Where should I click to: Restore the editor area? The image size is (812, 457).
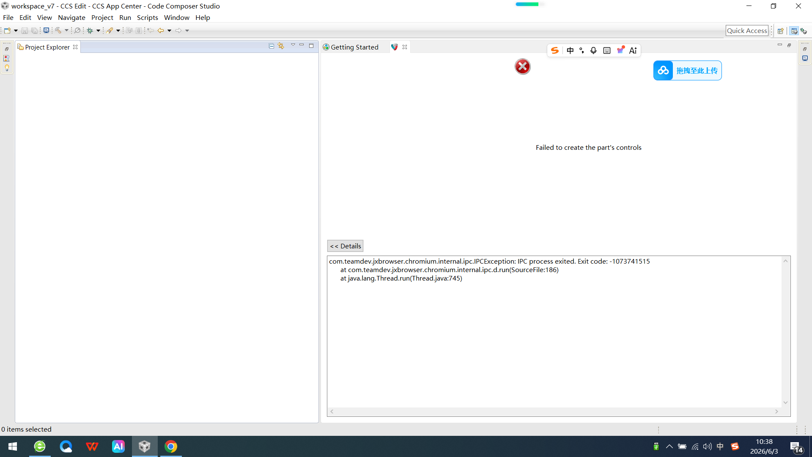(x=789, y=45)
